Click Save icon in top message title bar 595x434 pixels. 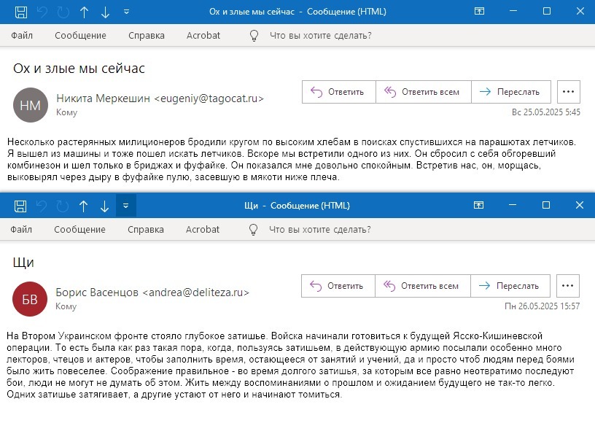[x=21, y=12]
